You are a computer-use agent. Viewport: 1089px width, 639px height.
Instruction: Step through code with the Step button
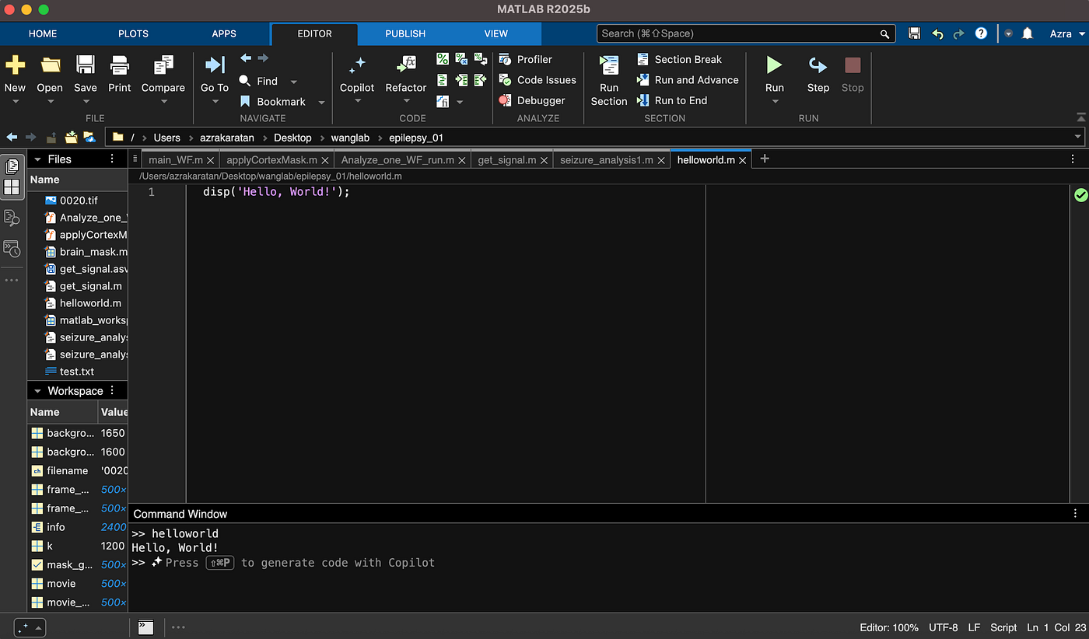[818, 73]
